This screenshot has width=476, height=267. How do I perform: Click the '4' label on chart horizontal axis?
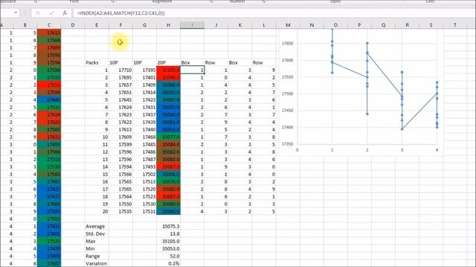(x=437, y=150)
